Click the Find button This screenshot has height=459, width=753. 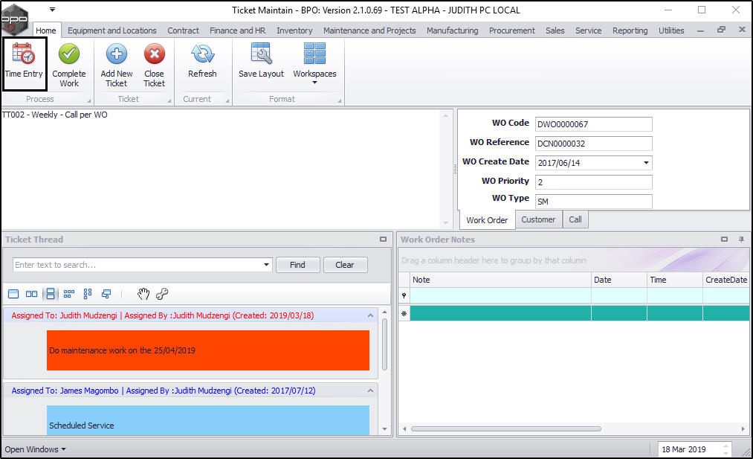click(298, 265)
